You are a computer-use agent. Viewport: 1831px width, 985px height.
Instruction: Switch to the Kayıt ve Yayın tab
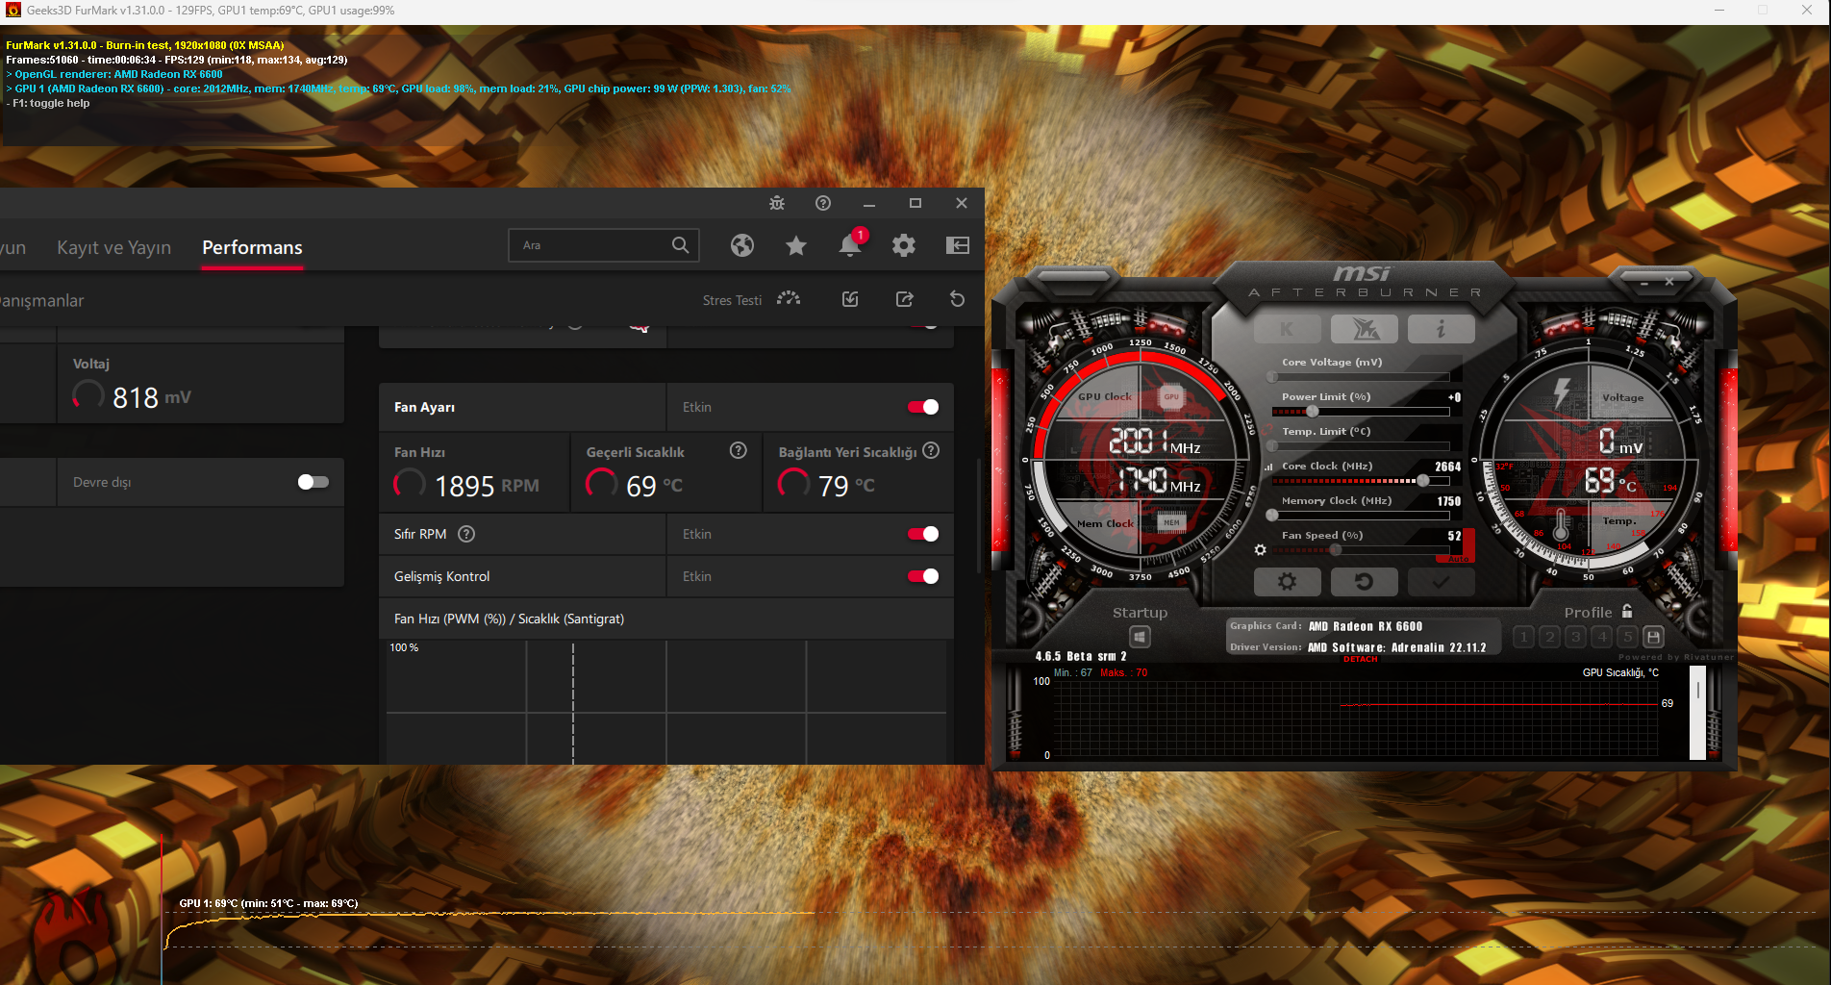113,247
